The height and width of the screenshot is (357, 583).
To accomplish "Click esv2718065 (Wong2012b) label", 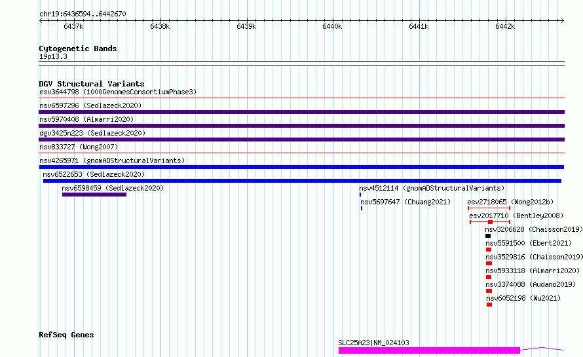I will tap(510, 202).
